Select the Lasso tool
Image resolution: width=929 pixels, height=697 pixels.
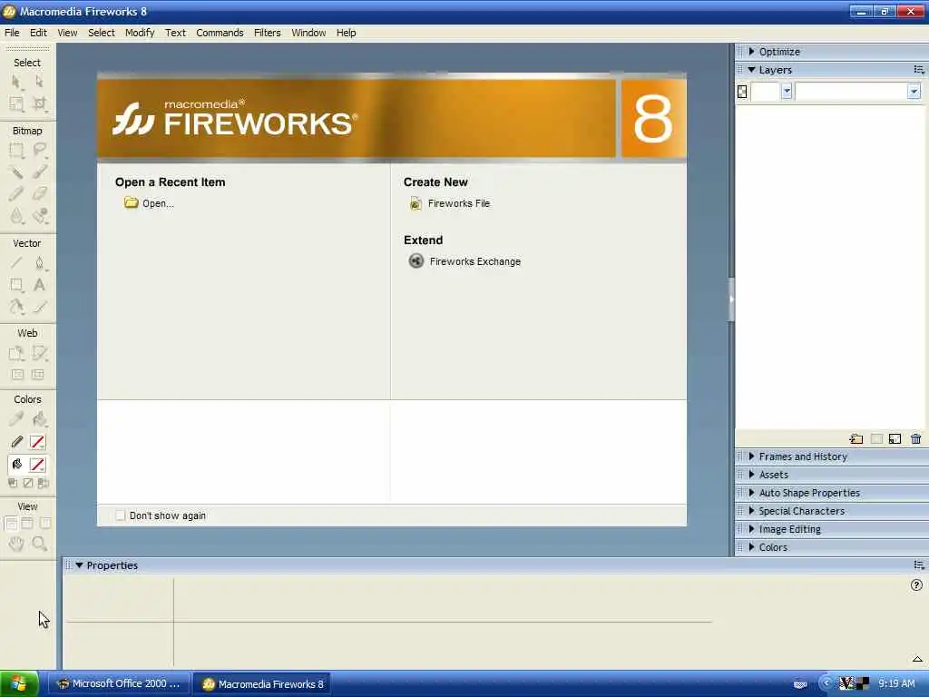tap(39, 150)
